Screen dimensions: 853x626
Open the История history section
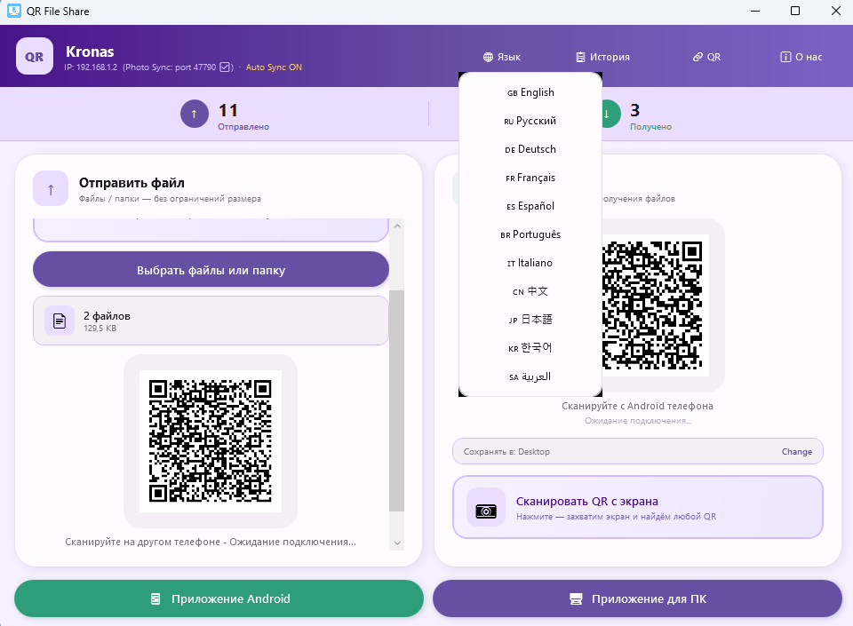[602, 57]
